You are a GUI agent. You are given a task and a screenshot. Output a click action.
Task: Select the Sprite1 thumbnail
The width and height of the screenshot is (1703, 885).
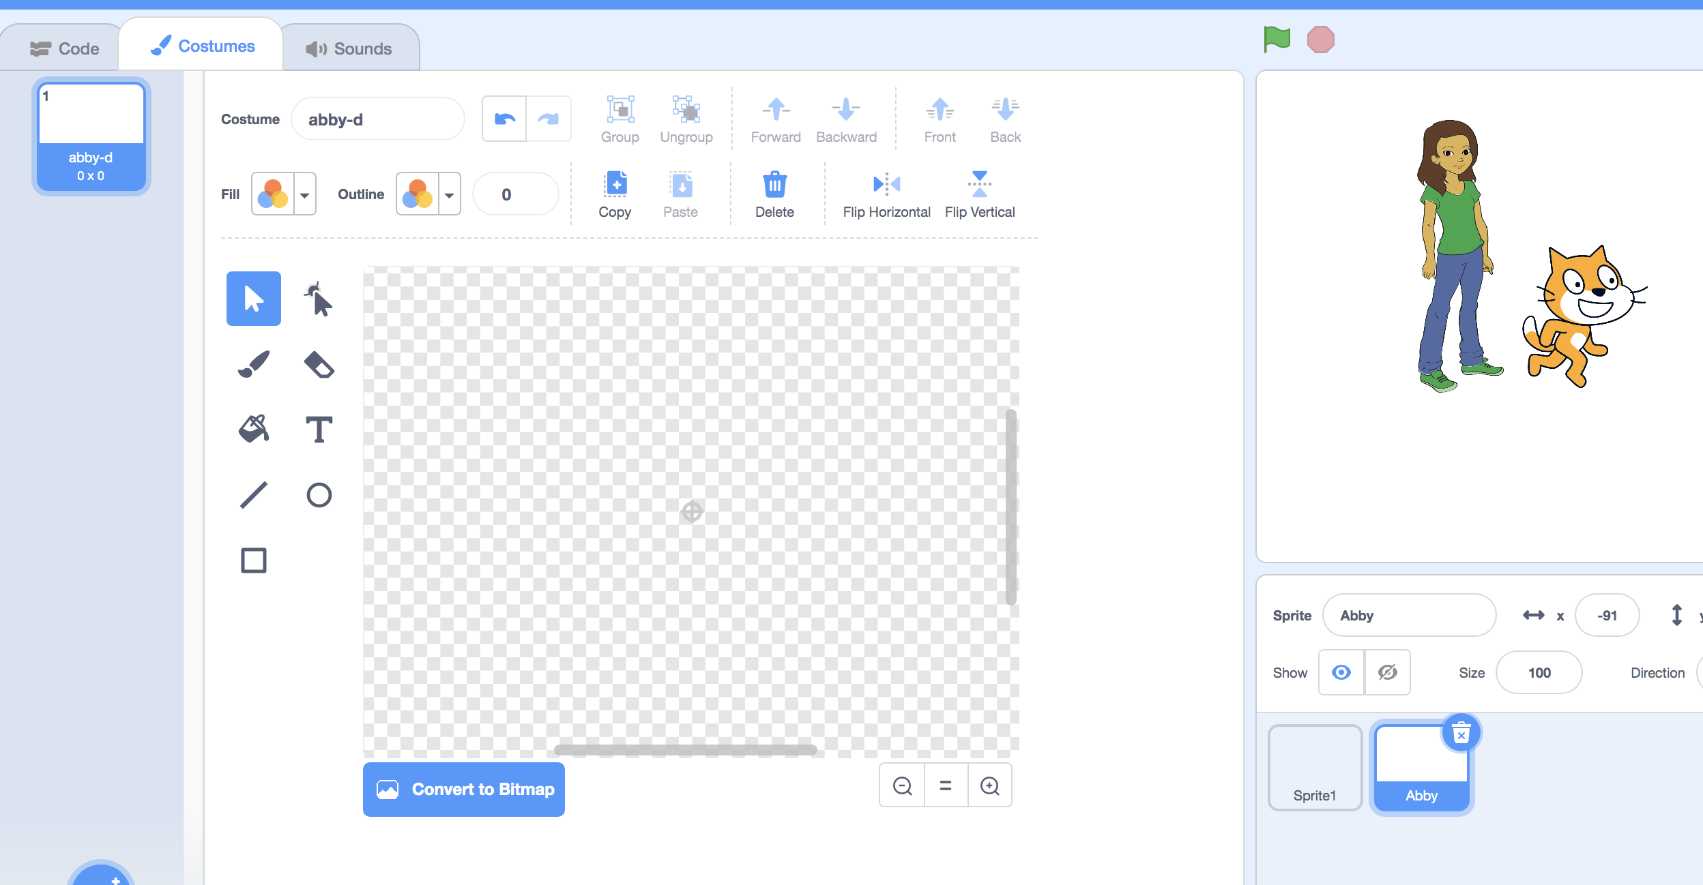(x=1313, y=766)
